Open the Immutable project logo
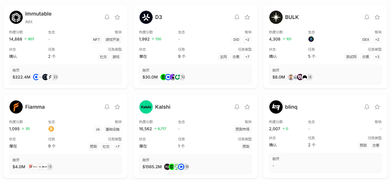Image resolution: width=391 pixels, height=180 pixels. tap(16, 17)
